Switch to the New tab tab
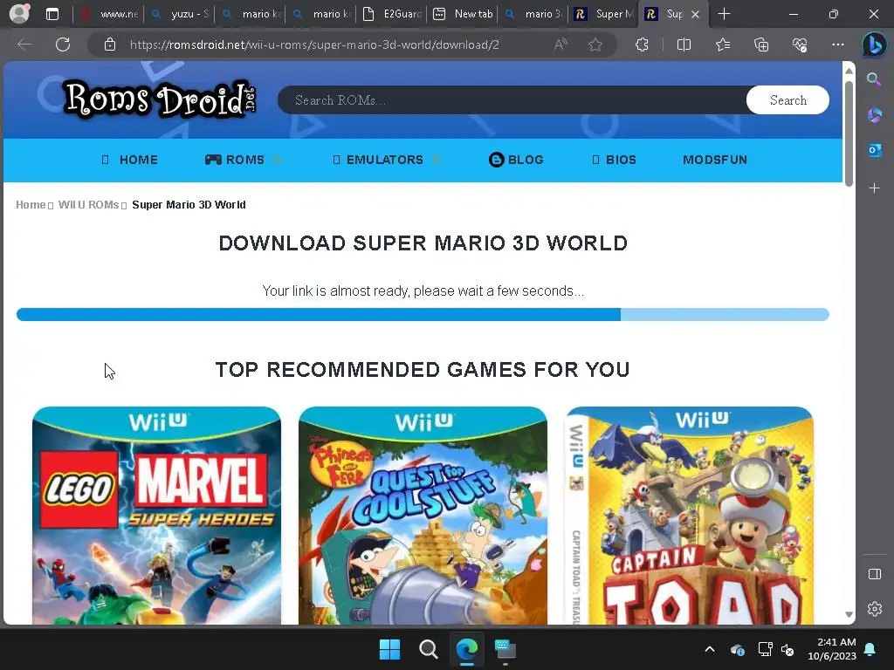The image size is (894, 670). coord(463,14)
